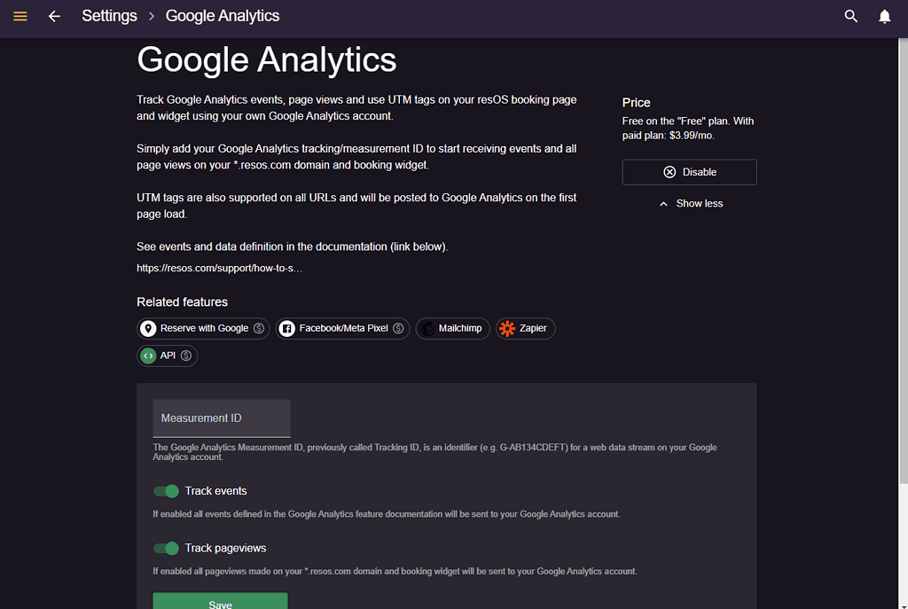Click the Facebook logo icon
The image size is (908, 609).
pyautogui.click(x=286, y=329)
